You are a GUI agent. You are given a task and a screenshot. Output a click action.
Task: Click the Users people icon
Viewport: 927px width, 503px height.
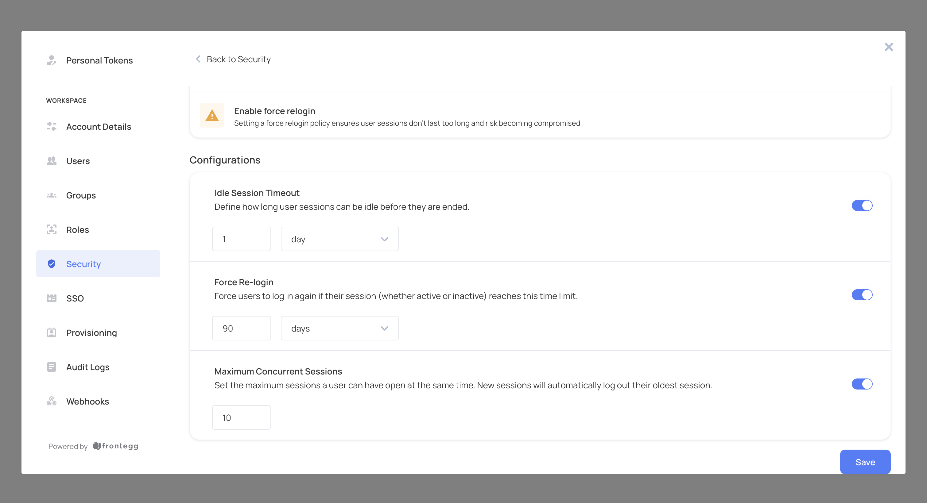[x=51, y=161]
